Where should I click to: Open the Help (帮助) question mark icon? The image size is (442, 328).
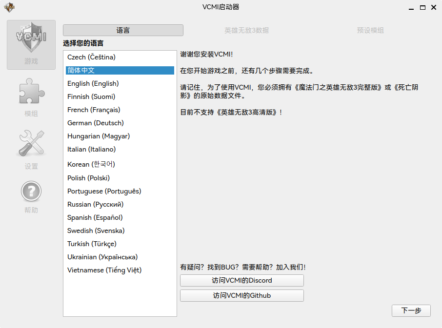[31, 197]
